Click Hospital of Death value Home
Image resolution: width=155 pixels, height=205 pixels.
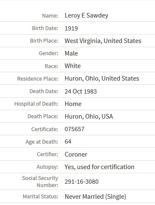pos(73,104)
